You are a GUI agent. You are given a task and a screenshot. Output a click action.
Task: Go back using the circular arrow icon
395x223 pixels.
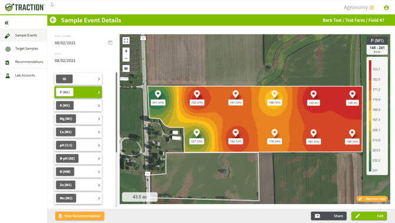click(53, 20)
